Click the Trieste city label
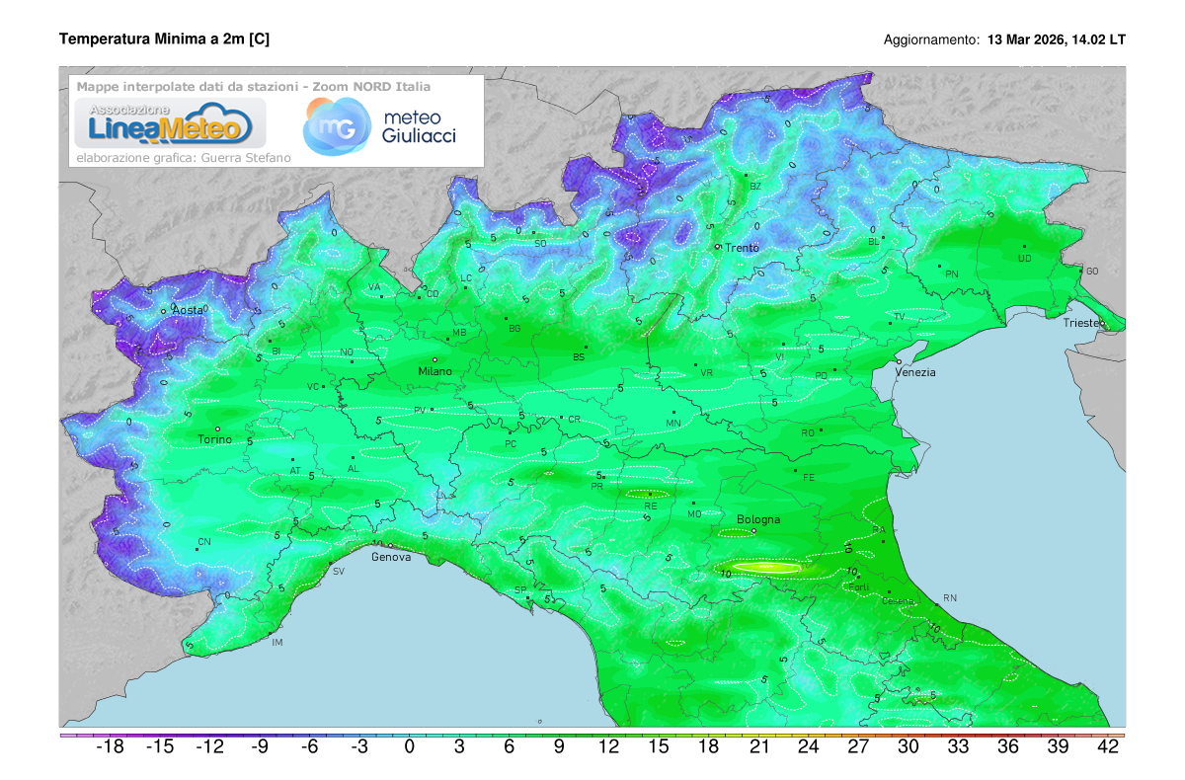Screen dimensions: 1185x780 click(1083, 322)
